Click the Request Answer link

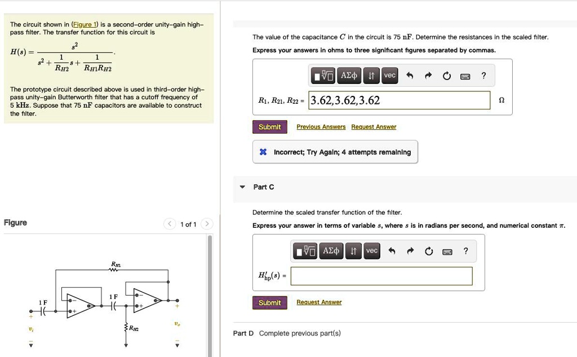pyautogui.click(x=374, y=126)
